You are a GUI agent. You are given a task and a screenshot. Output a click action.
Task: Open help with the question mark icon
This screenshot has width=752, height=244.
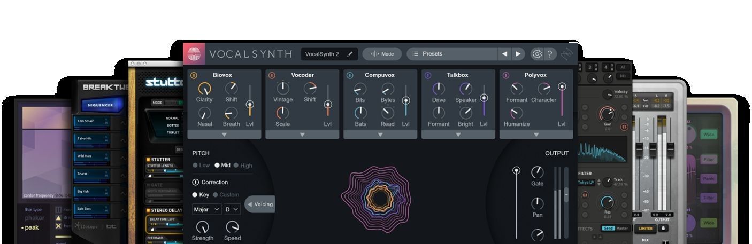[550, 54]
